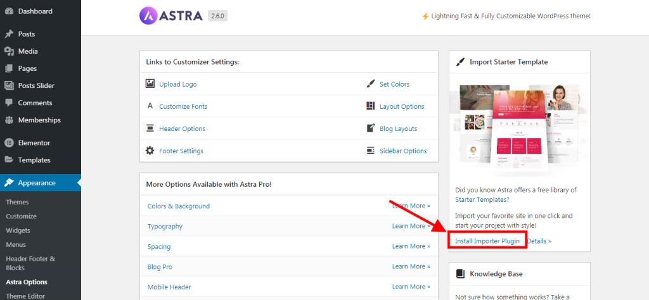Click the Layout Options link
The image size is (649, 300).
click(x=402, y=106)
